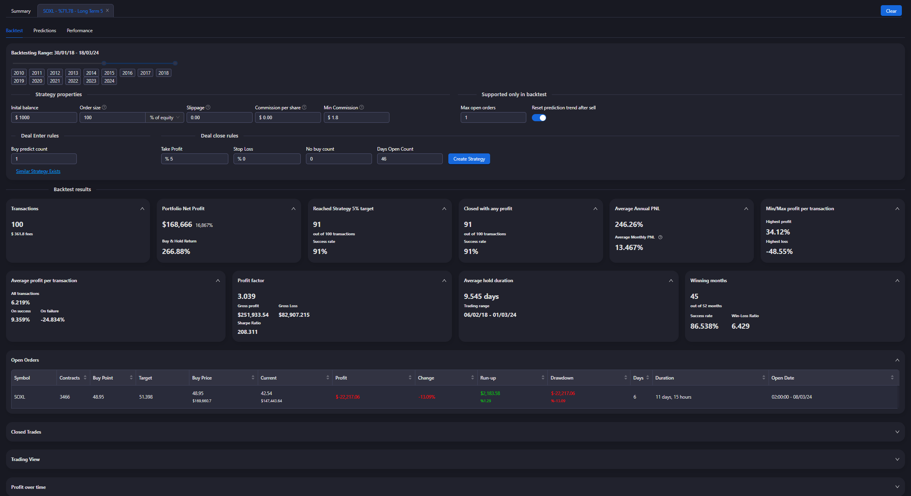Screen dimensions: 911x496
Task: Click Average Monthly PNL info icon
Action: pos(660,237)
